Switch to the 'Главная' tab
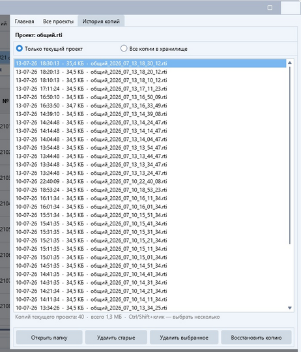This screenshot has height=352, width=301. pyautogui.click(x=25, y=22)
